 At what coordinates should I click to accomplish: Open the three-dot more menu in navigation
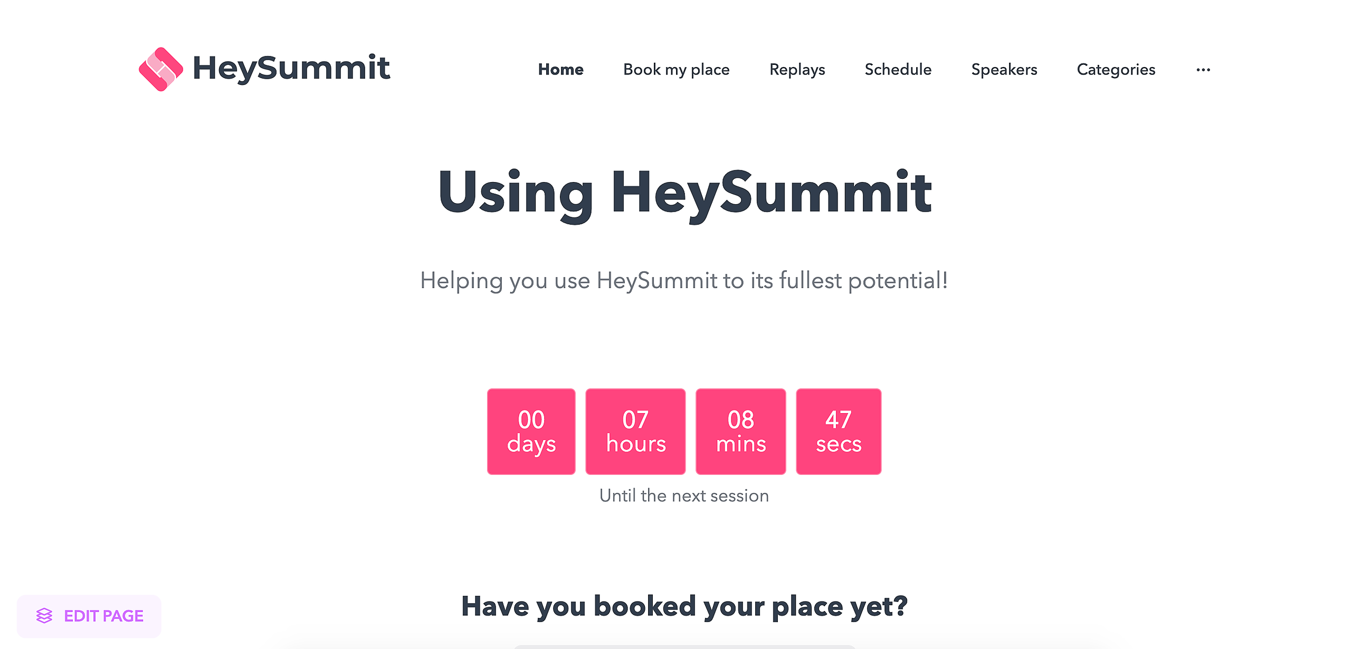(x=1203, y=70)
